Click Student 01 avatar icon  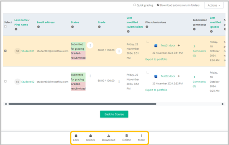(18, 51)
